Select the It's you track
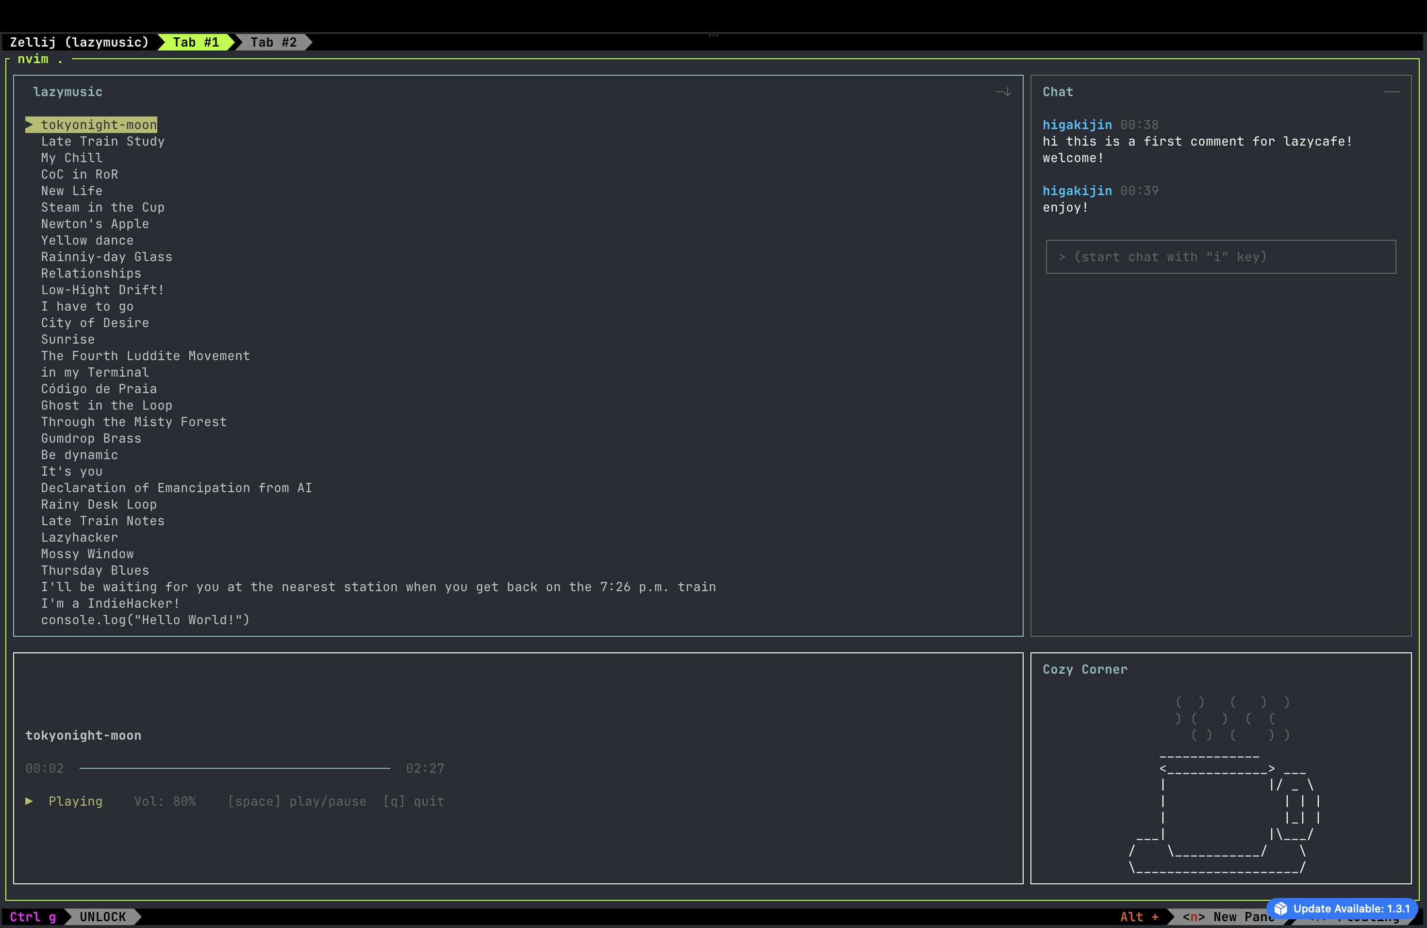The height and width of the screenshot is (928, 1427). tap(71, 471)
